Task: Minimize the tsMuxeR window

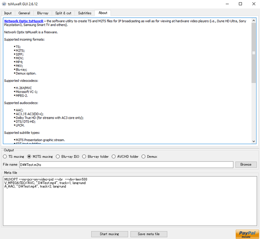Action: pyautogui.click(x=227, y=4)
